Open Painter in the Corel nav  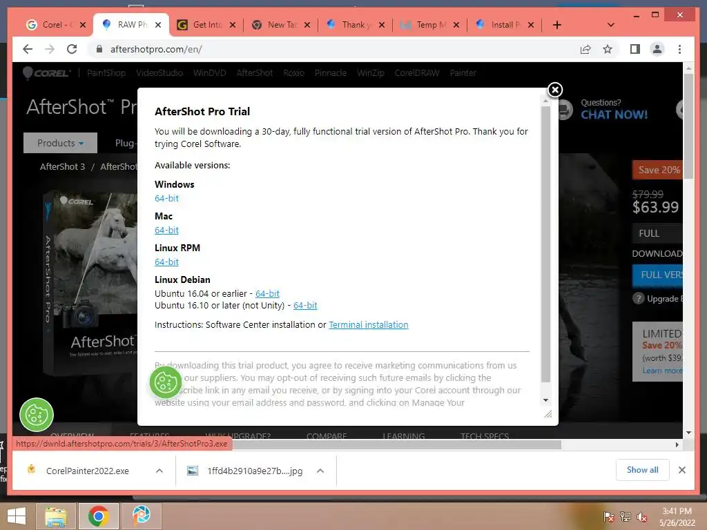(x=463, y=73)
